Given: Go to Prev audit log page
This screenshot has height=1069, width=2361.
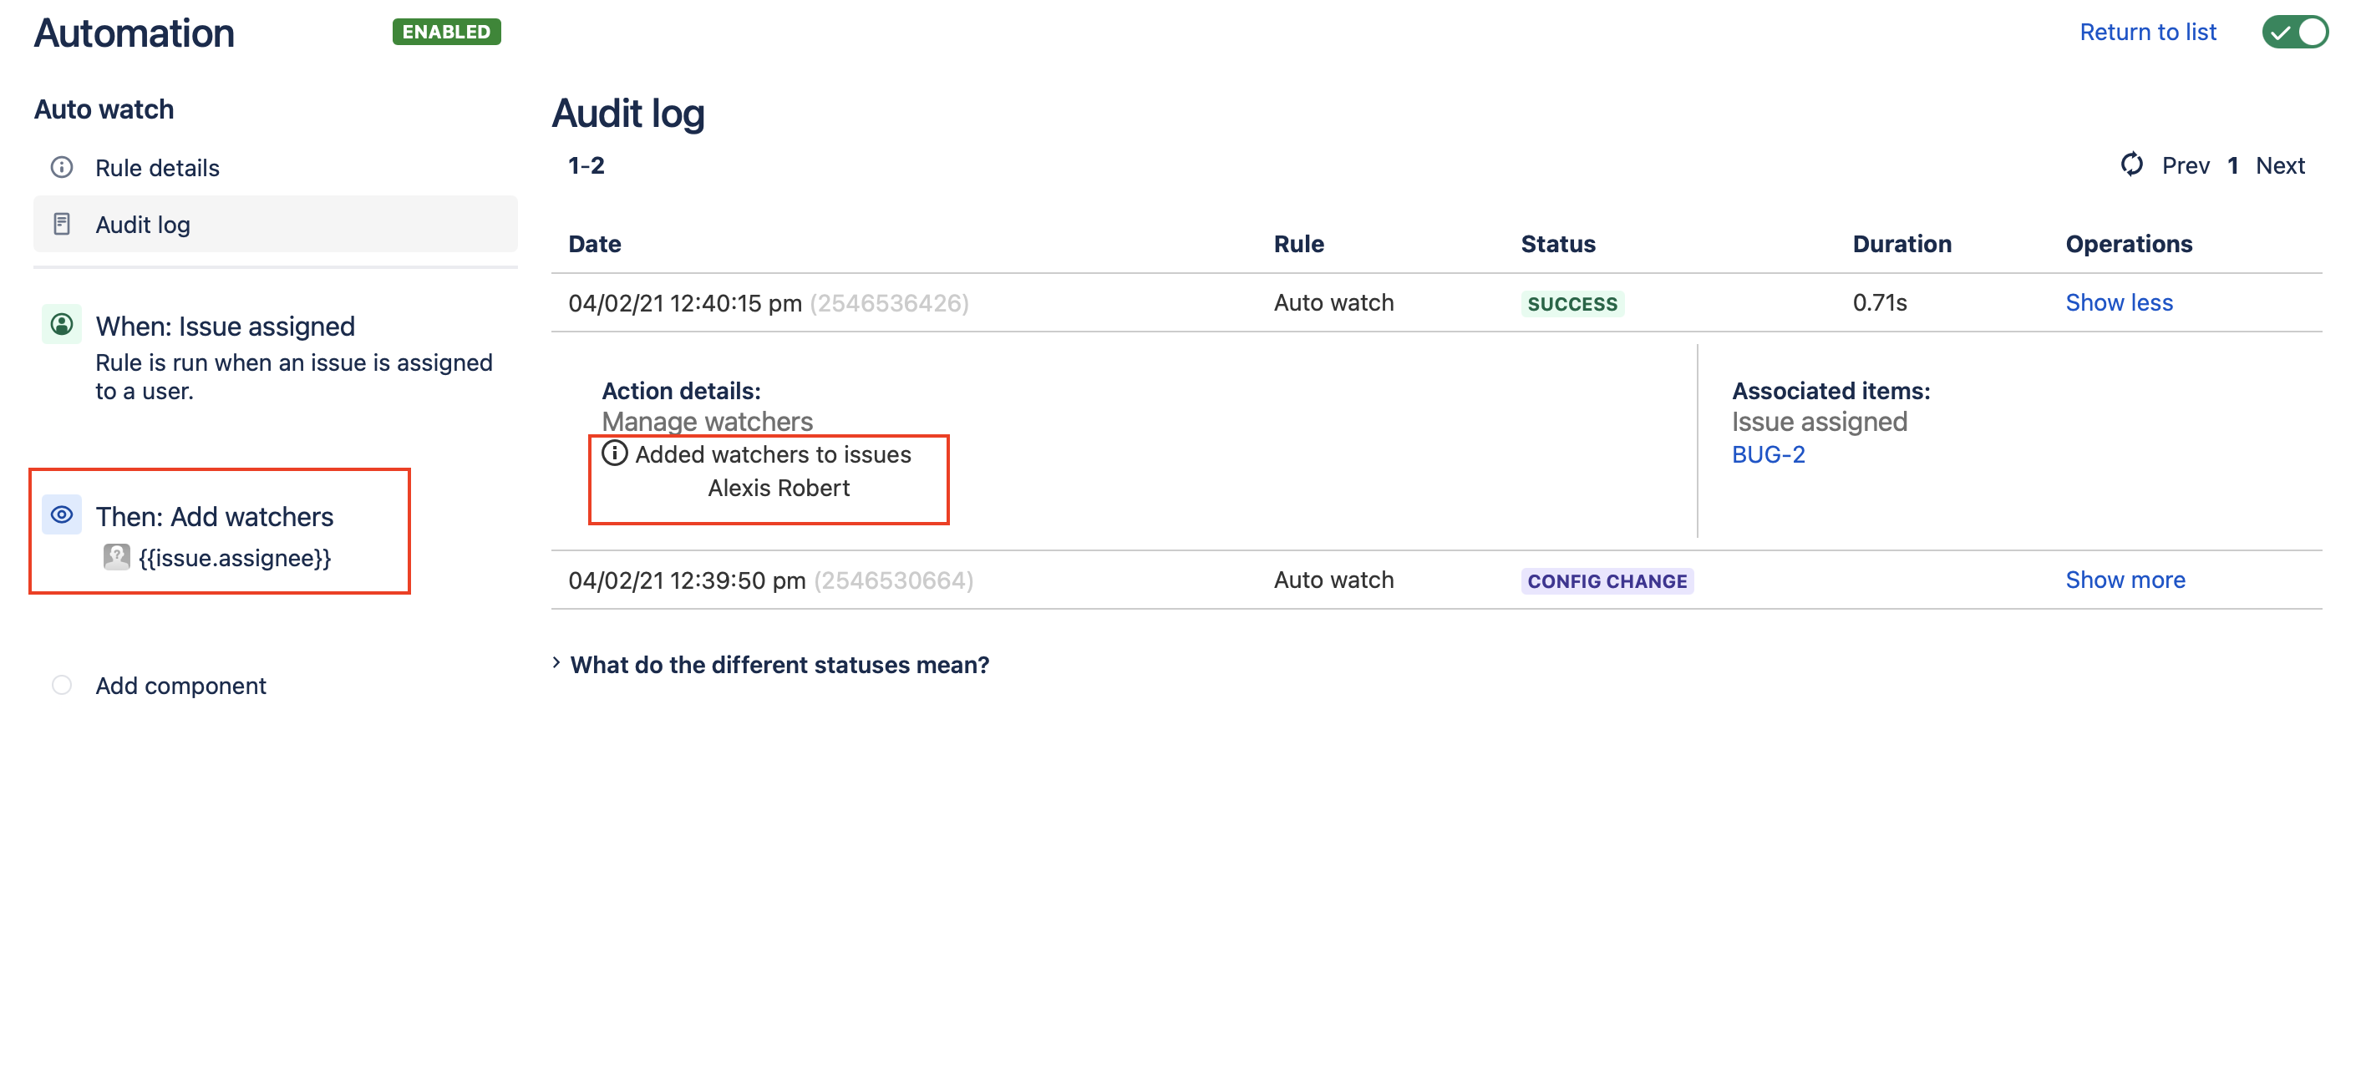Looking at the screenshot, I should click(x=2185, y=166).
